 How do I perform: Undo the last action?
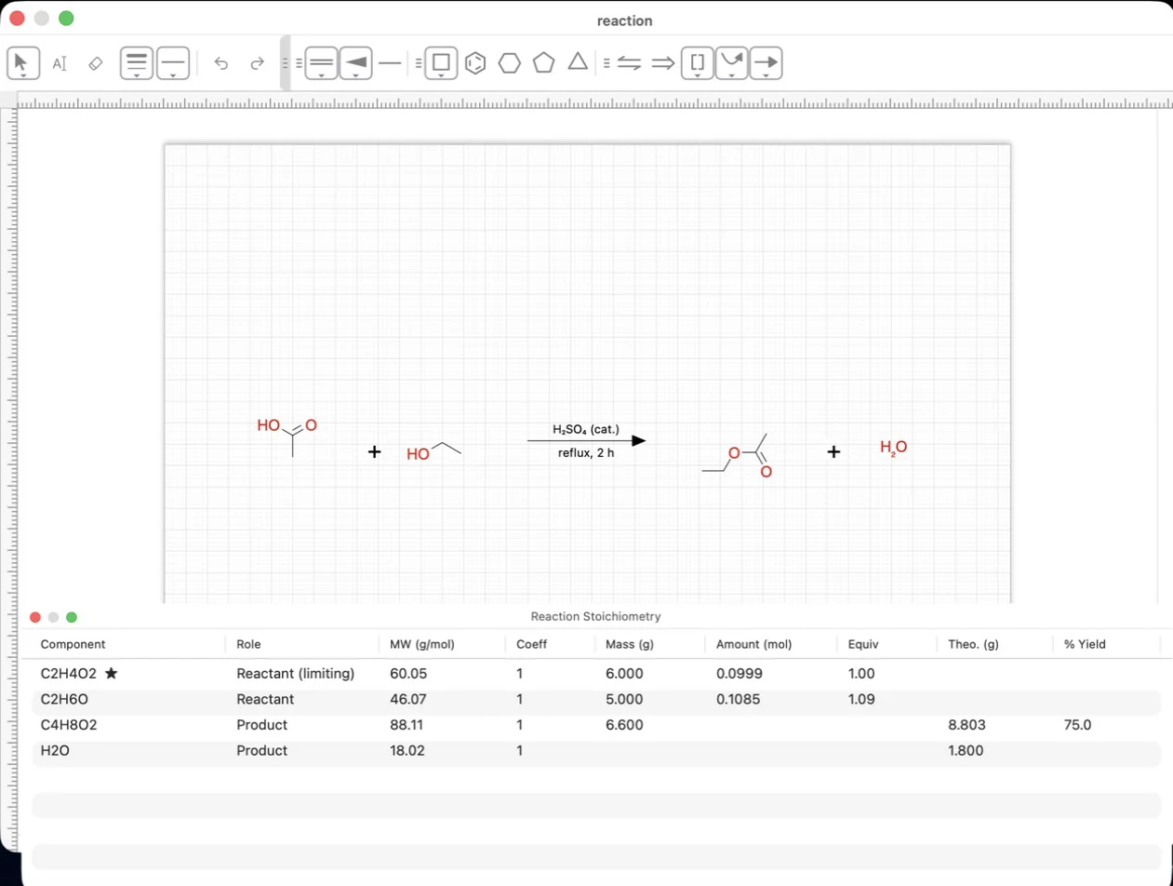tap(221, 63)
